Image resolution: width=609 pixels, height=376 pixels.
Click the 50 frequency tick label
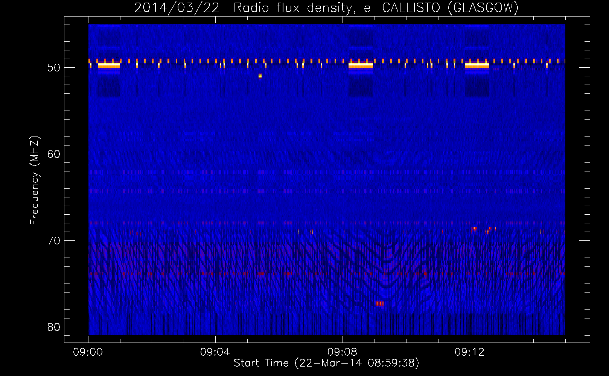pyautogui.click(x=54, y=68)
